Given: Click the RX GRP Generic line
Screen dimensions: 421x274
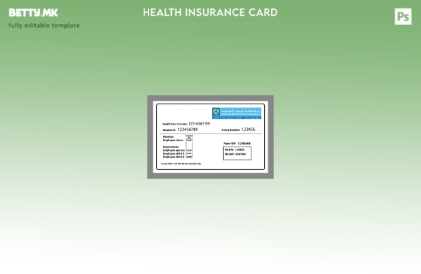Looking at the screenshot, I should click(235, 154).
